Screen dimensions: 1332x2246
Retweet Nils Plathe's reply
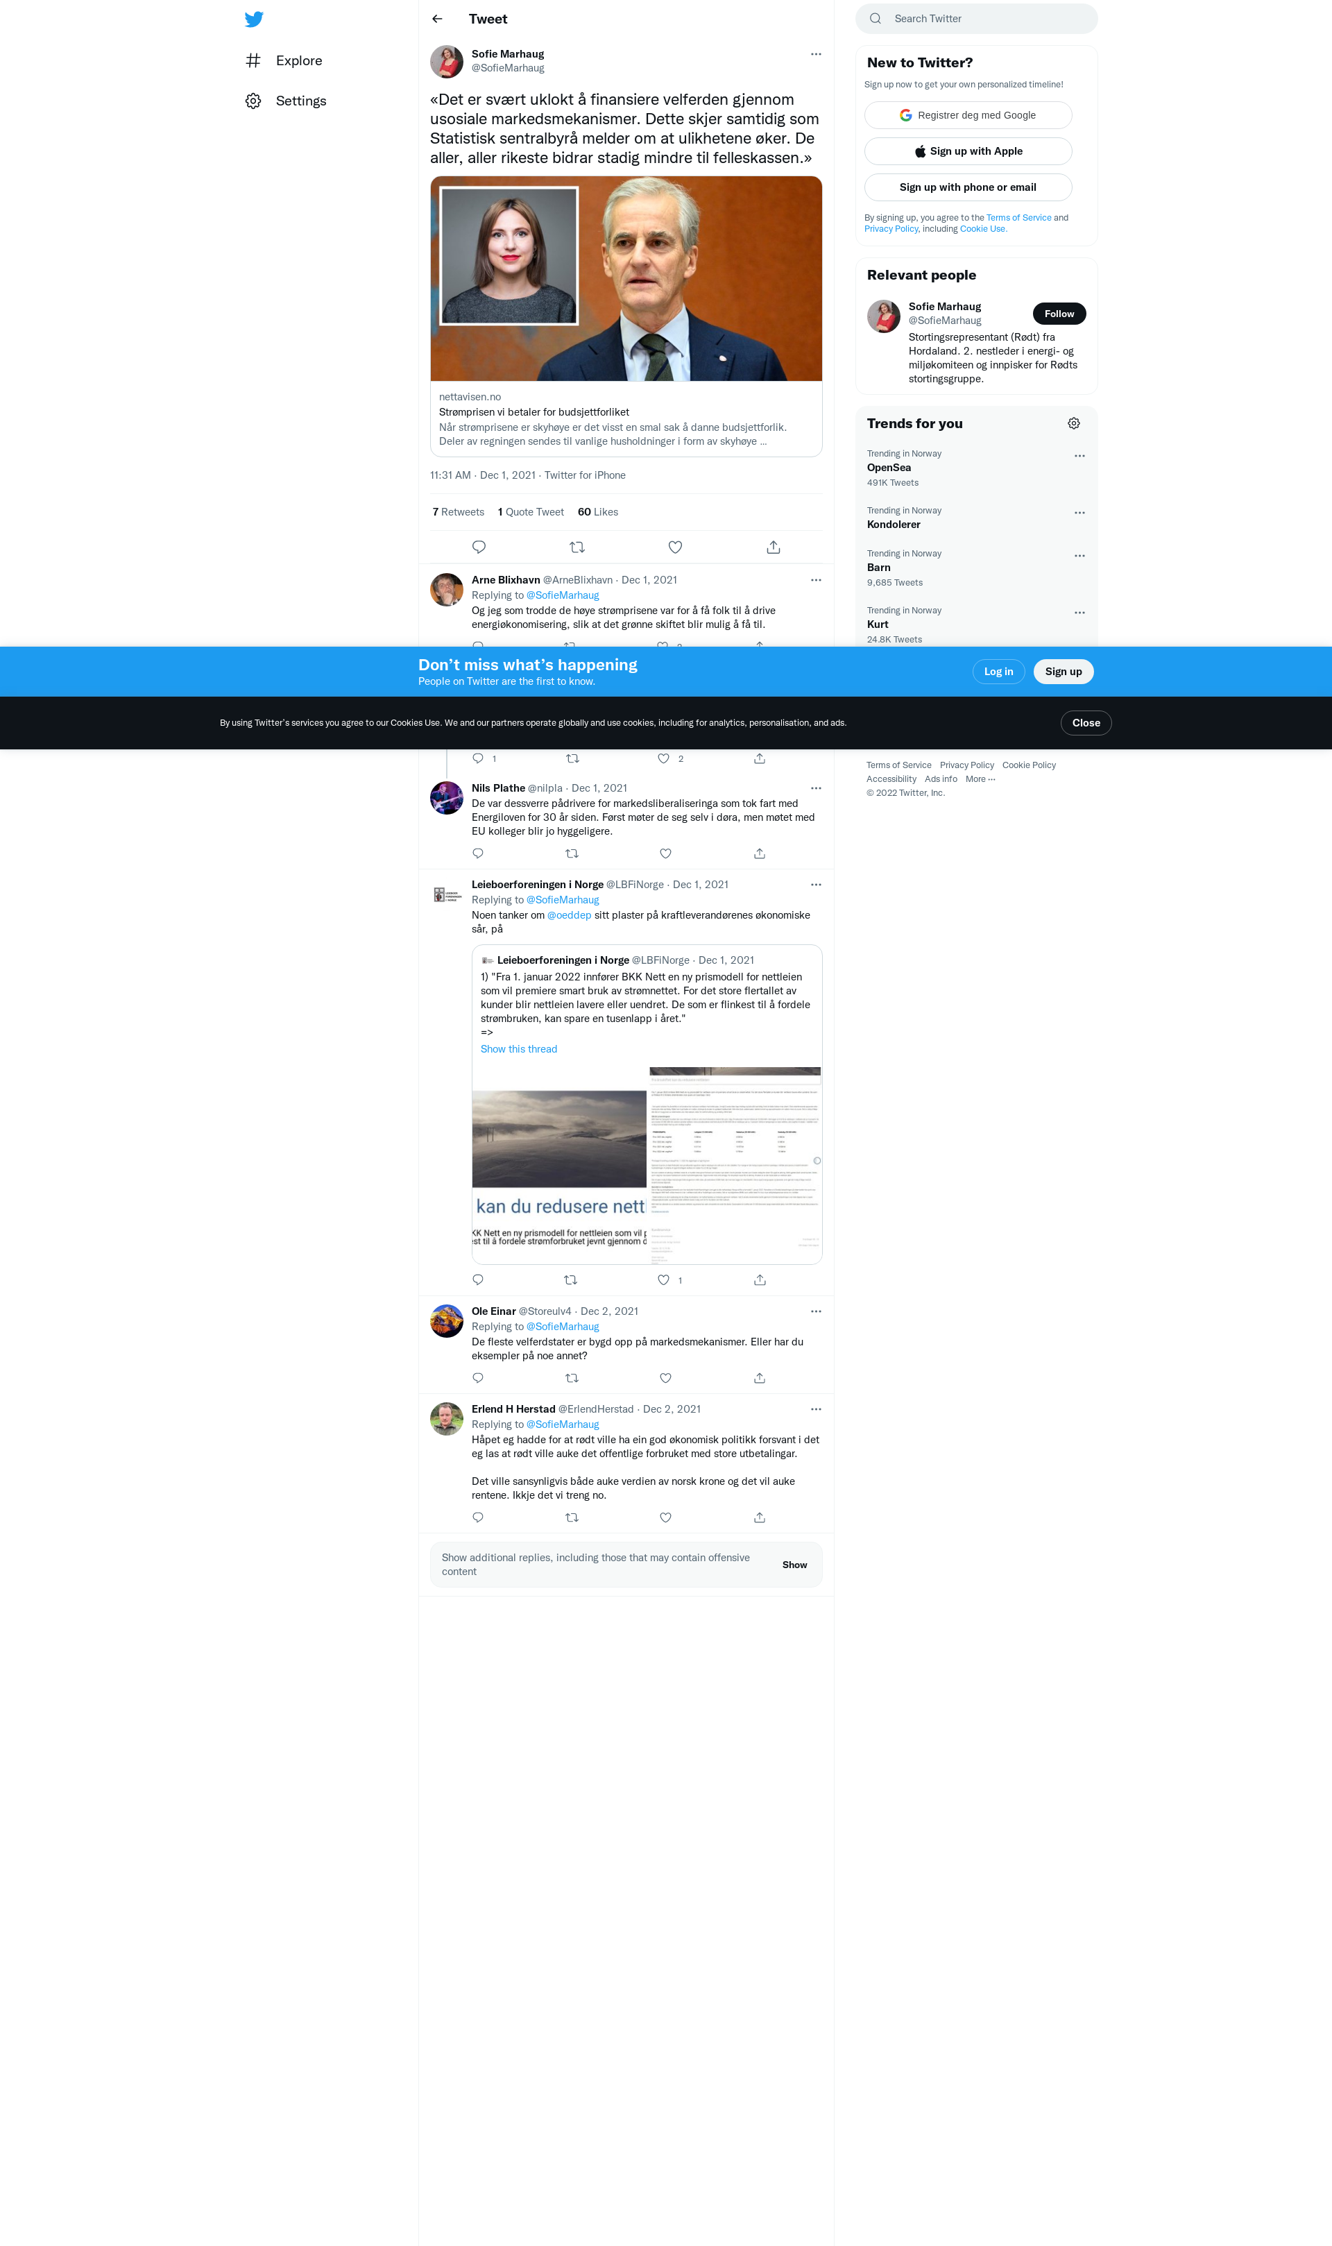pyautogui.click(x=572, y=853)
